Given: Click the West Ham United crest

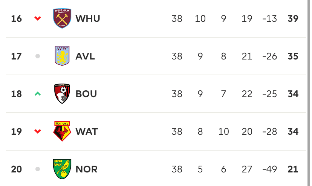Looking at the screenshot, I should point(62,18).
